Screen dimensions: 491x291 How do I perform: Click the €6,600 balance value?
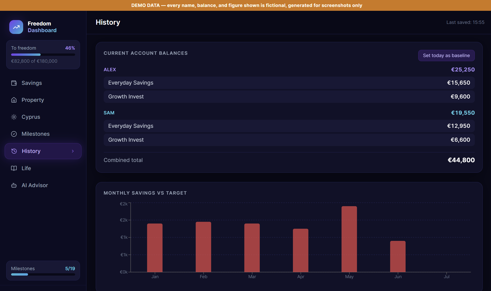click(460, 140)
